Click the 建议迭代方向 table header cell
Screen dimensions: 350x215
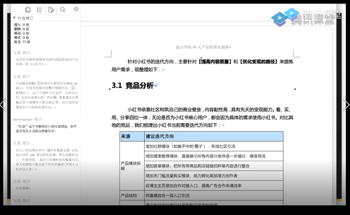coord(214,136)
